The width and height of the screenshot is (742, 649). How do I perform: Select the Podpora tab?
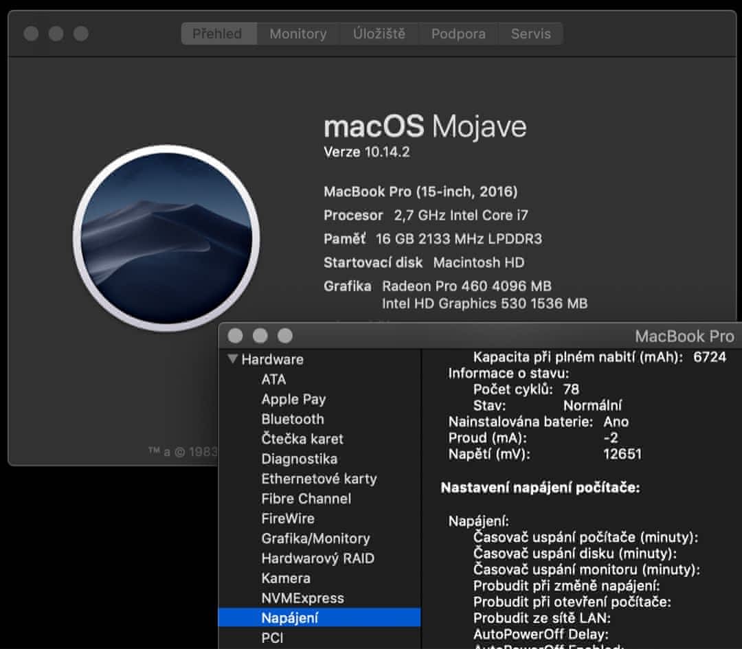pyautogui.click(x=458, y=34)
